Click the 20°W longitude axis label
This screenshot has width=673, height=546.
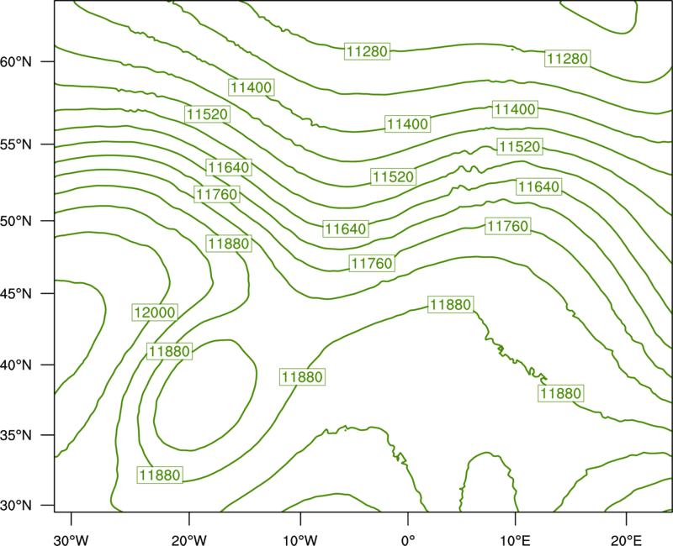[x=188, y=540]
